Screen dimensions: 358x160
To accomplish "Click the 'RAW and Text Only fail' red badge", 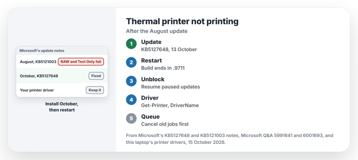I will point(81,62).
